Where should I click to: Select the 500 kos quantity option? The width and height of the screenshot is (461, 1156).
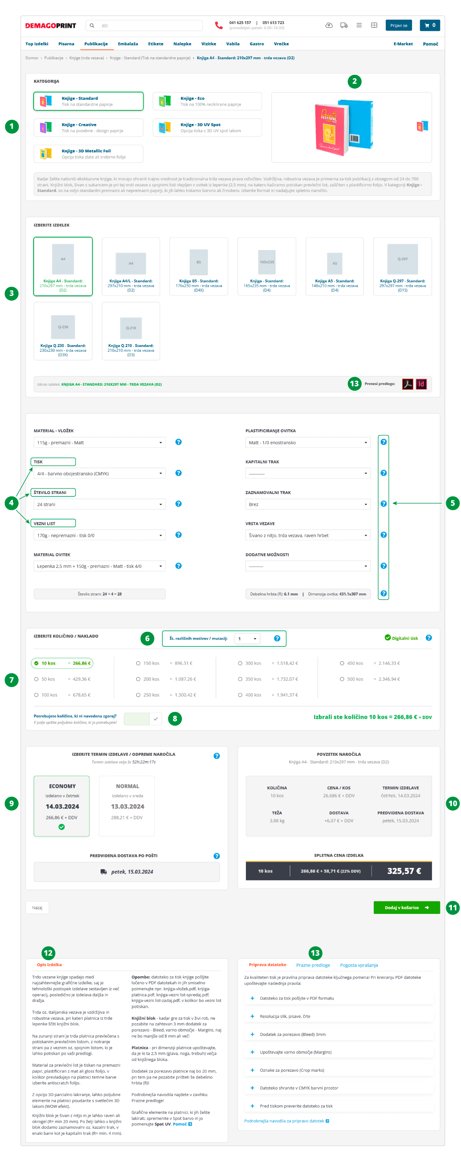[342, 679]
